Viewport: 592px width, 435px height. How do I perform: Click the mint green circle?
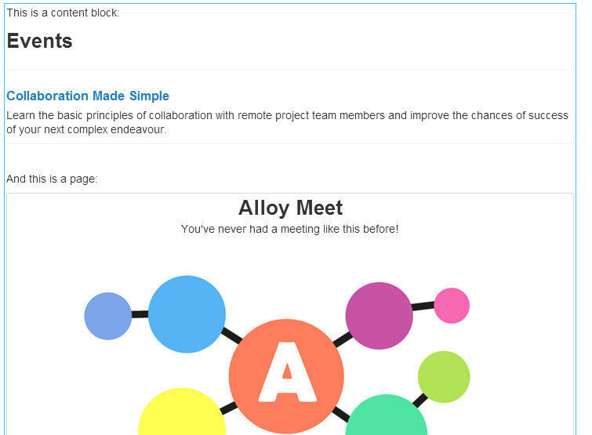[386, 417]
